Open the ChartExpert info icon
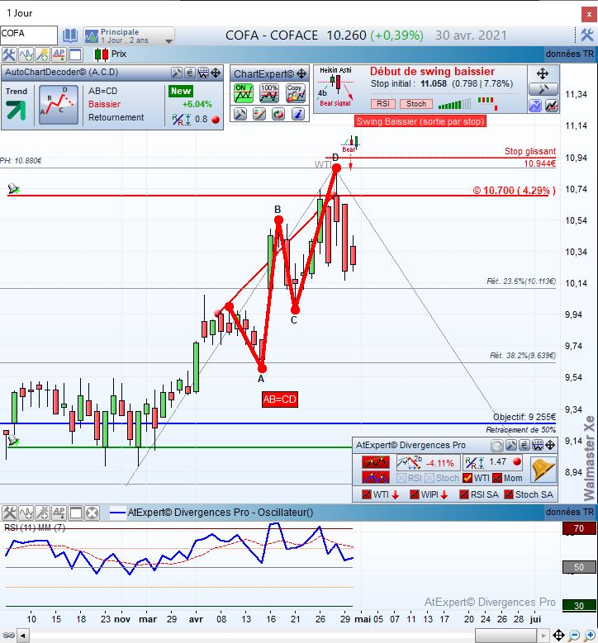598x643 pixels. (298, 114)
